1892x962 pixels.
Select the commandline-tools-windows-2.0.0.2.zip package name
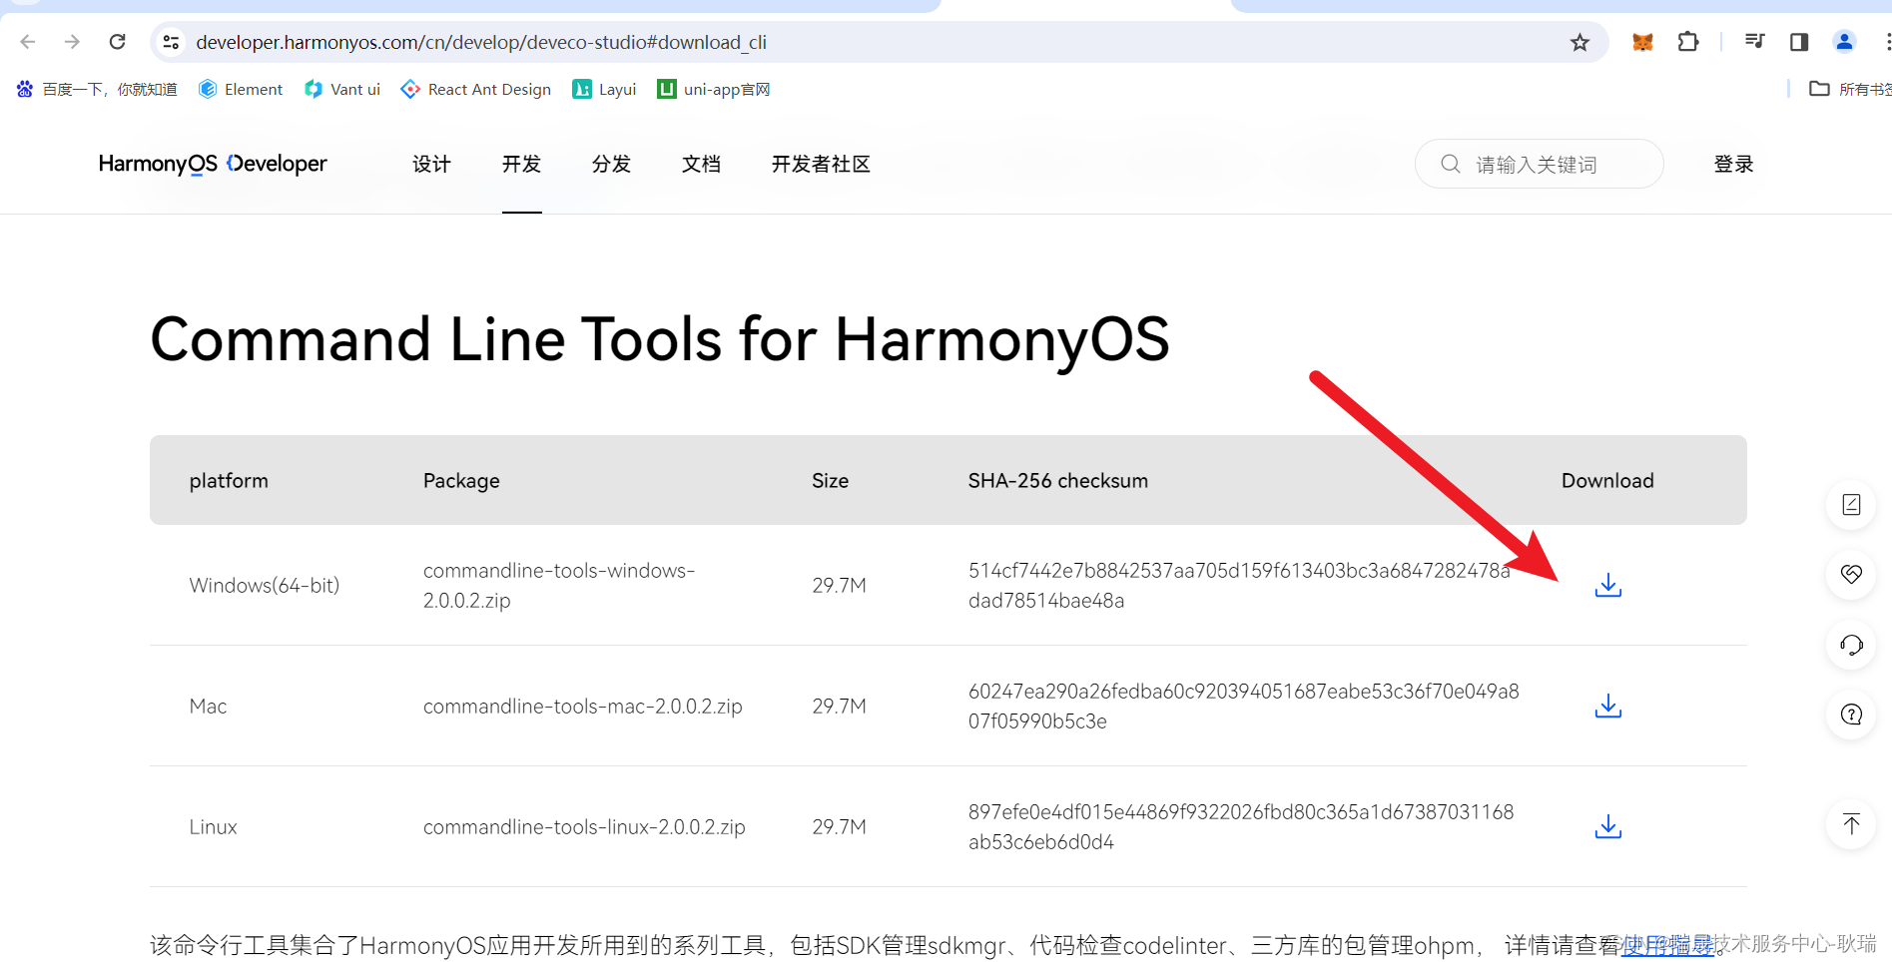pos(559,585)
